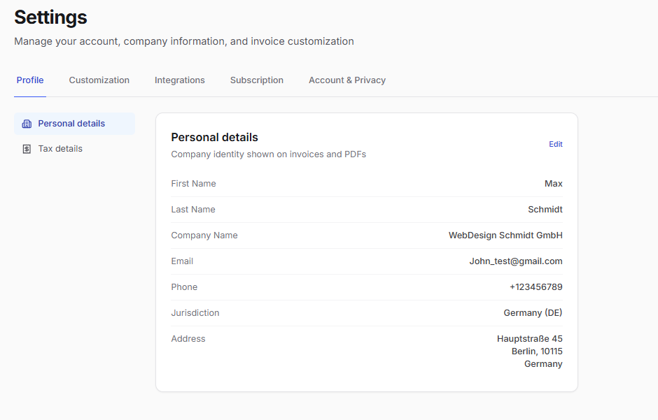Click the address line Hauptstraße 45

tap(530, 338)
